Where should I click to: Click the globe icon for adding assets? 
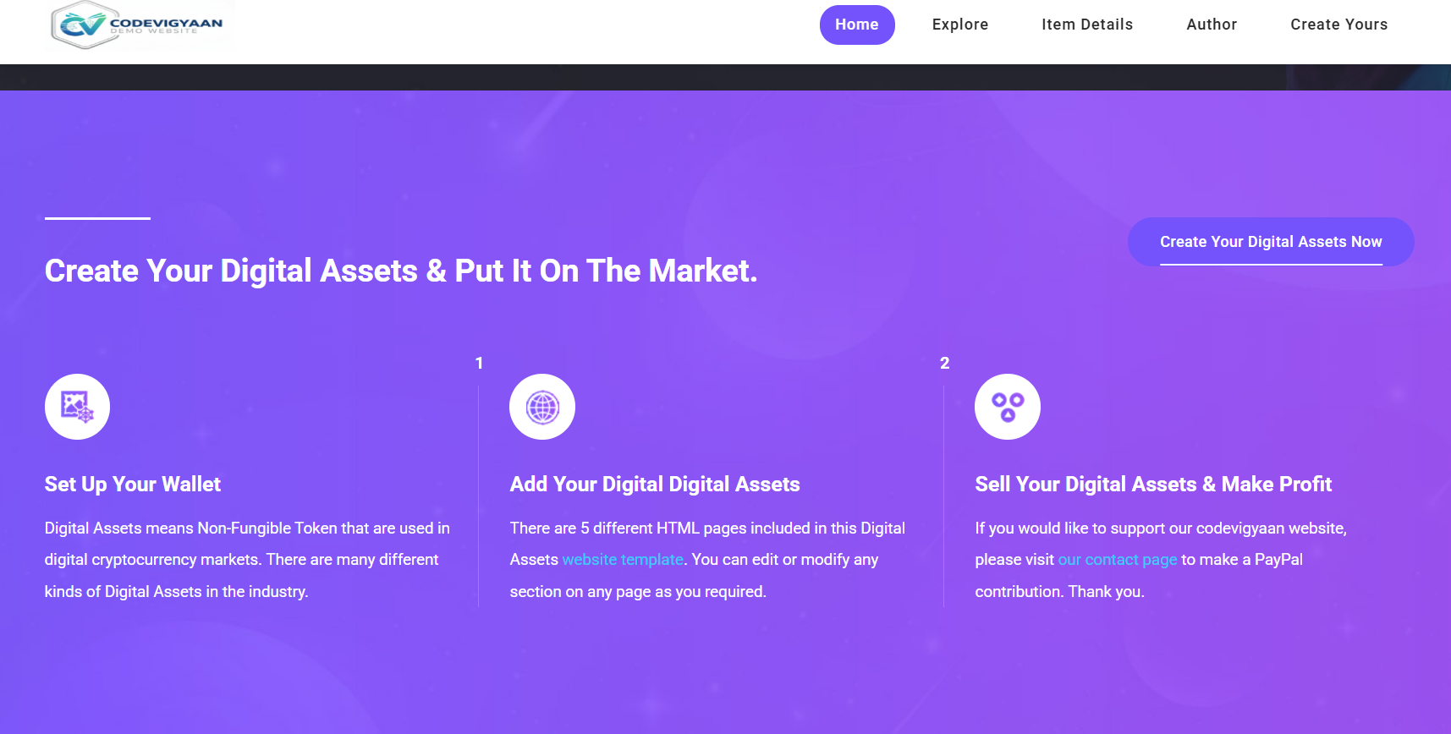[542, 407]
